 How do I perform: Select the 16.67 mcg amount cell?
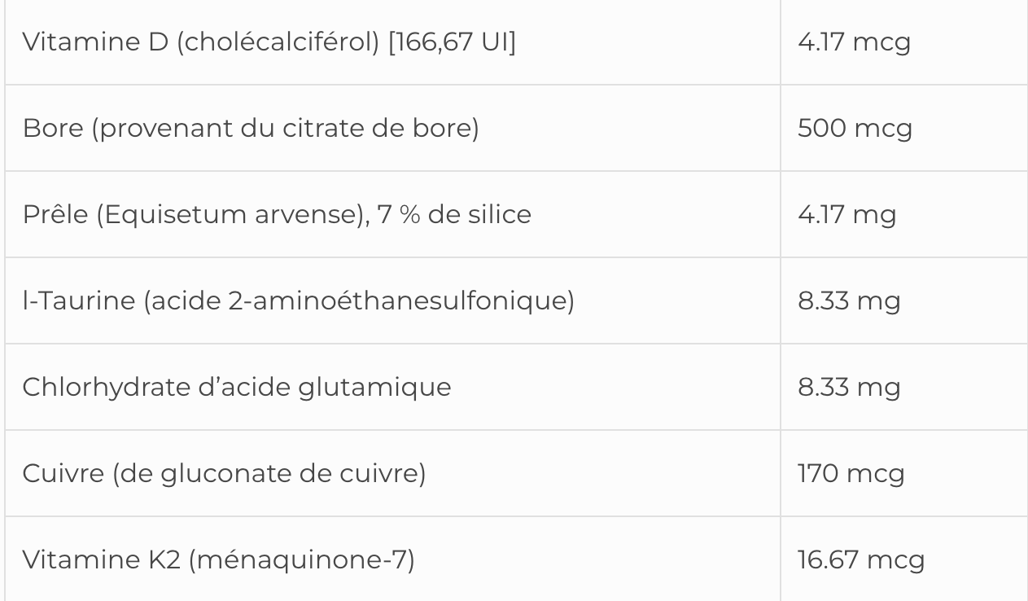click(861, 559)
